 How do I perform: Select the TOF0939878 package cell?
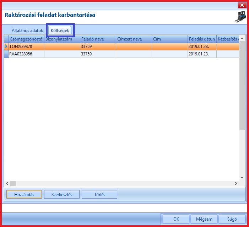click(x=26, y=47)
